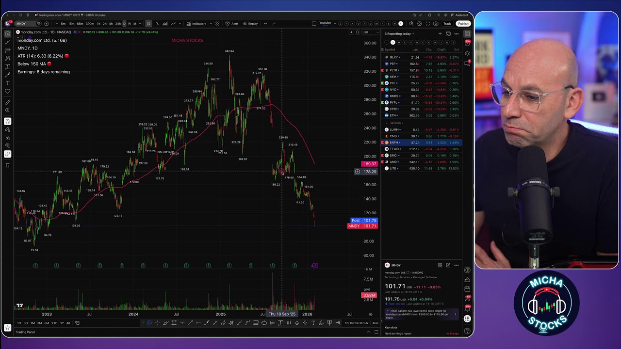Toggle the magnet snap mode

[7, 121]
